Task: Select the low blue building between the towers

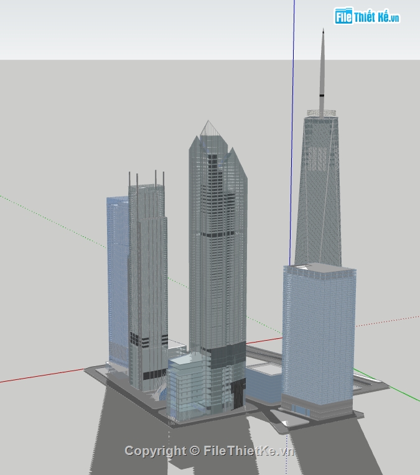Action: pyautogui.click(x=263, y=384)
